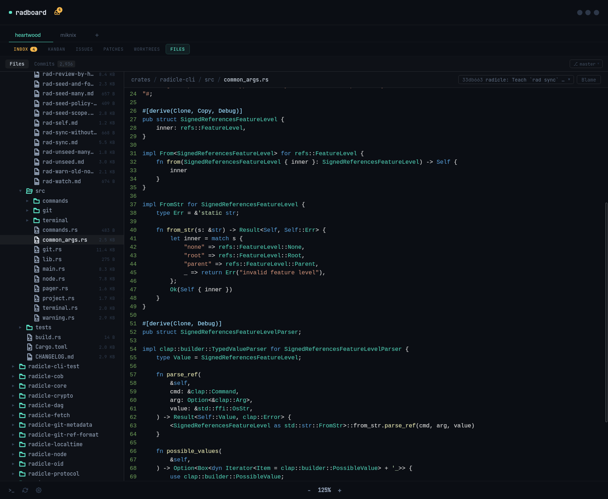Click the file icon for CHANGELOG.md

[x=29, y=357]
